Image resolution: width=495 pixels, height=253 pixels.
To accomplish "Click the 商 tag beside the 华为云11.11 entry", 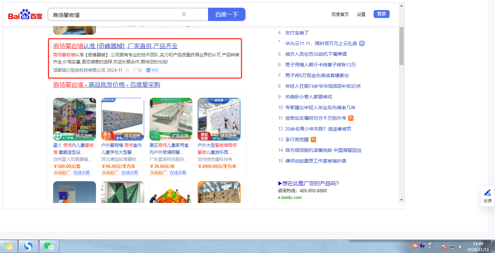I will [x=362, y=43].
